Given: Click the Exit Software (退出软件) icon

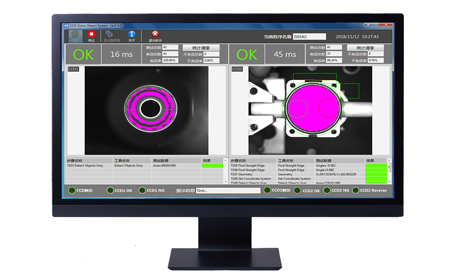Looking at the screenshot, I should point(155,35).
